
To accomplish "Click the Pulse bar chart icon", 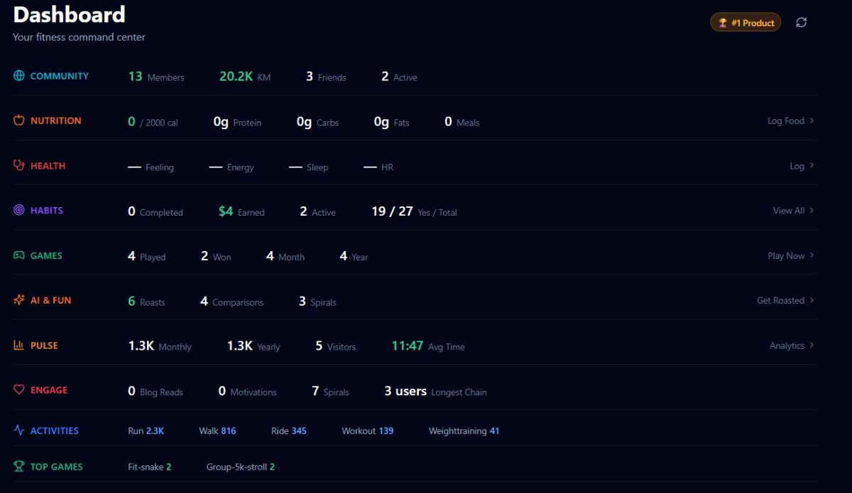I will coord(19,345).
